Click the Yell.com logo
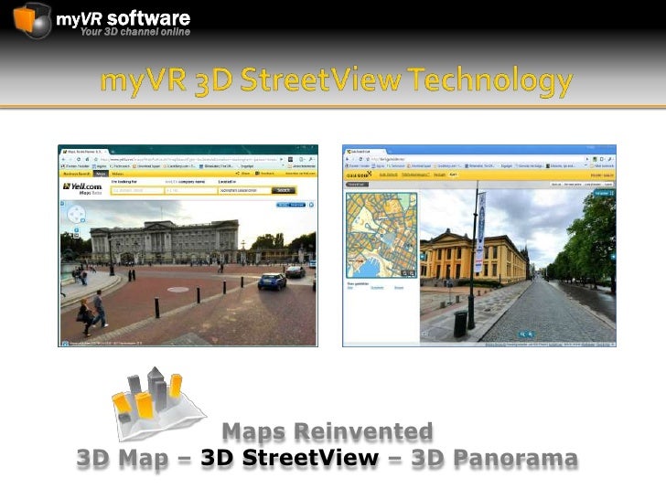This screenshot has width=666, height=499. pos(83,188)
